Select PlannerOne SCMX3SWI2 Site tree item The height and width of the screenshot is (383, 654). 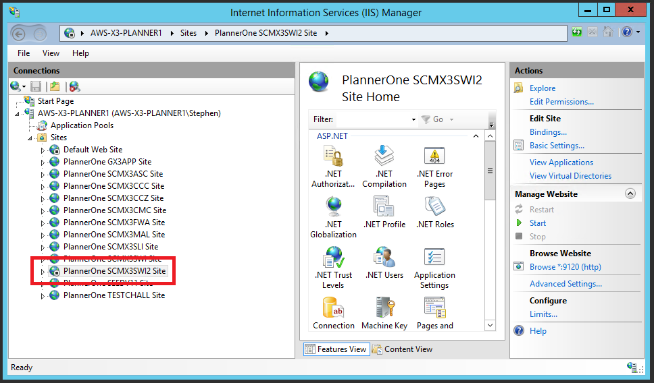click(114, 271)
